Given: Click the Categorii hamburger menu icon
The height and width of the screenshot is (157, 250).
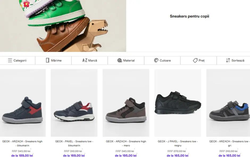Looking at the screenshot, I should click(x=10, y=60).
